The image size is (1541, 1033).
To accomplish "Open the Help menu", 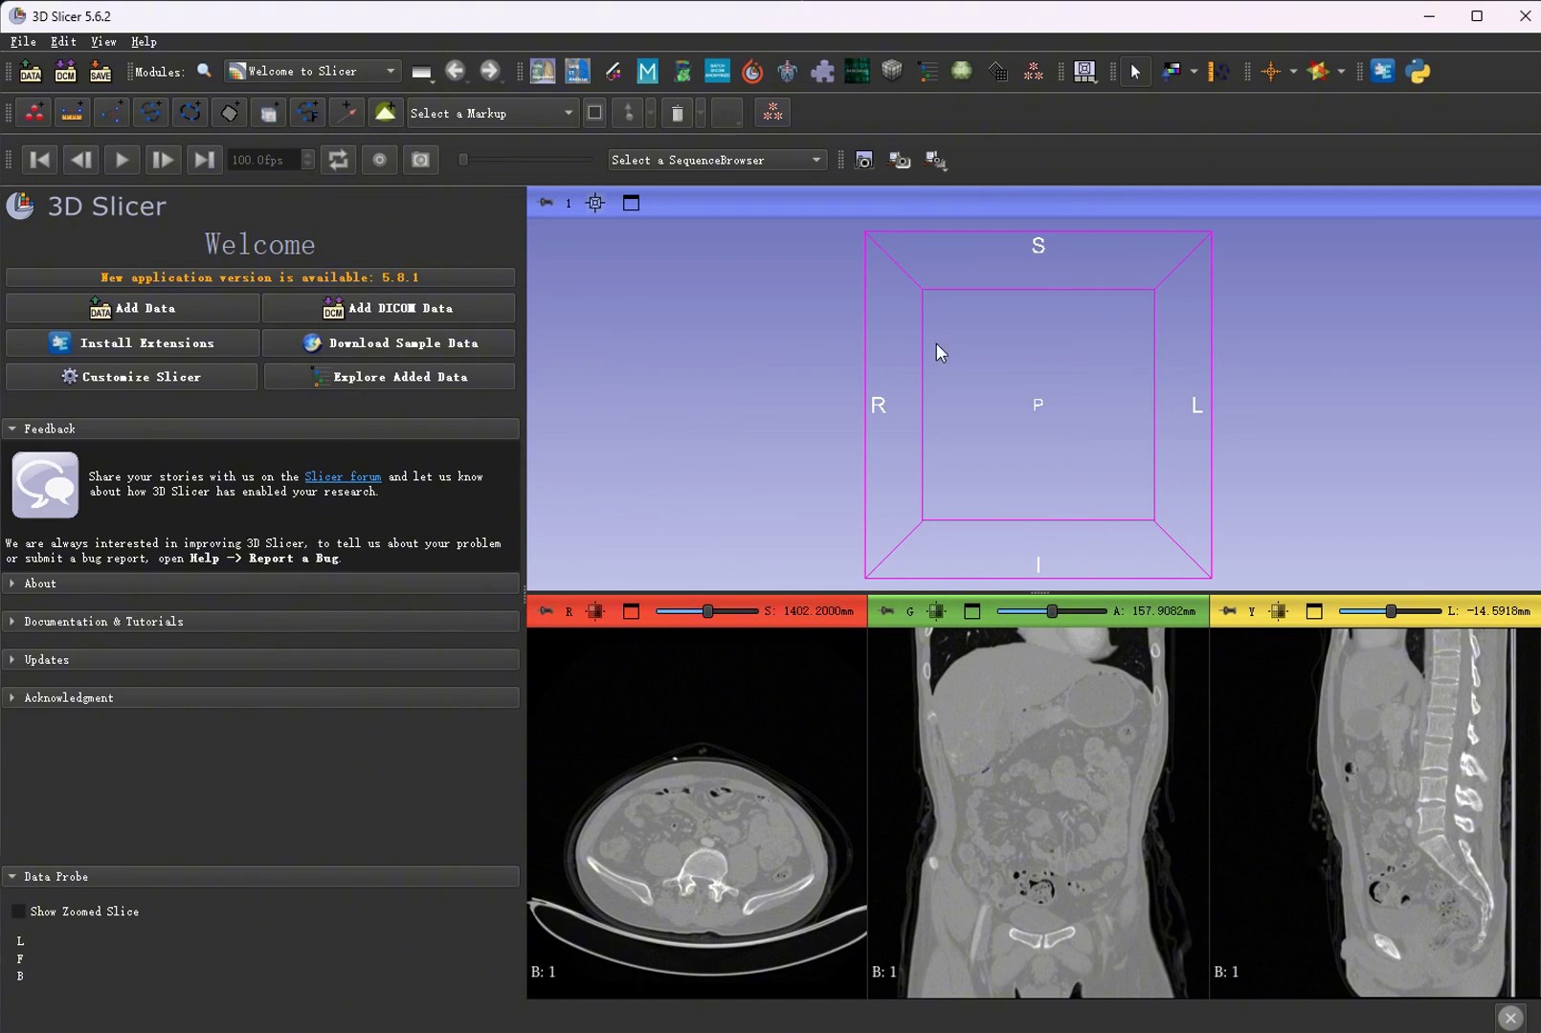I will point(144,42).
